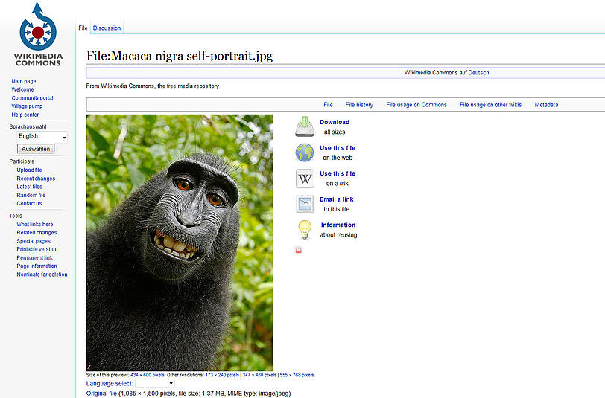The image size is (605, 398).
Task: Click the green Download arrow icon
Action: (305, 126)
